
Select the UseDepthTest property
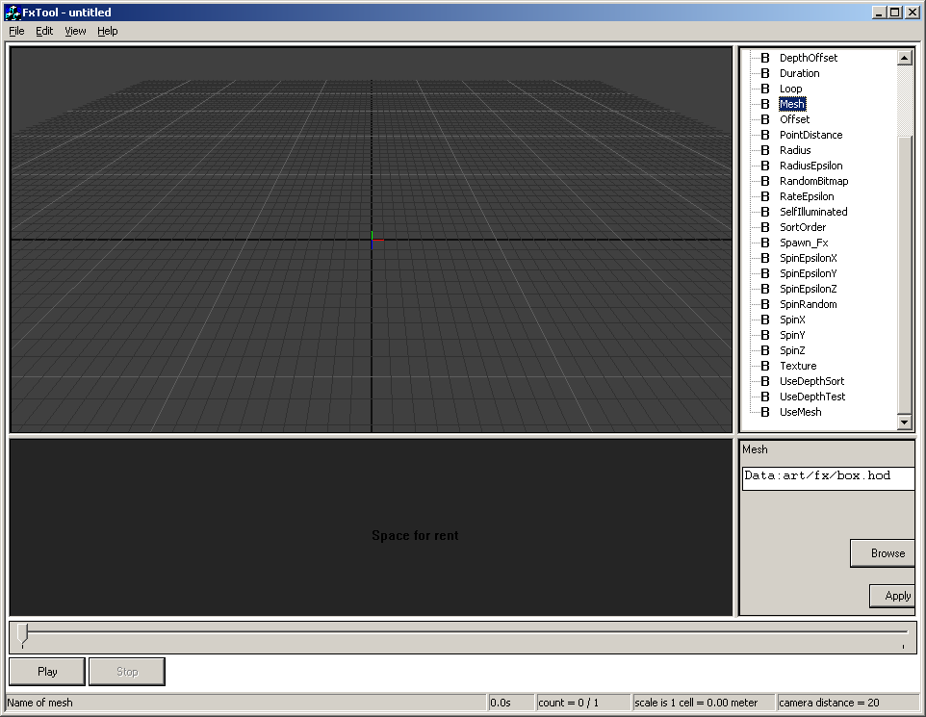pos(811,397)
